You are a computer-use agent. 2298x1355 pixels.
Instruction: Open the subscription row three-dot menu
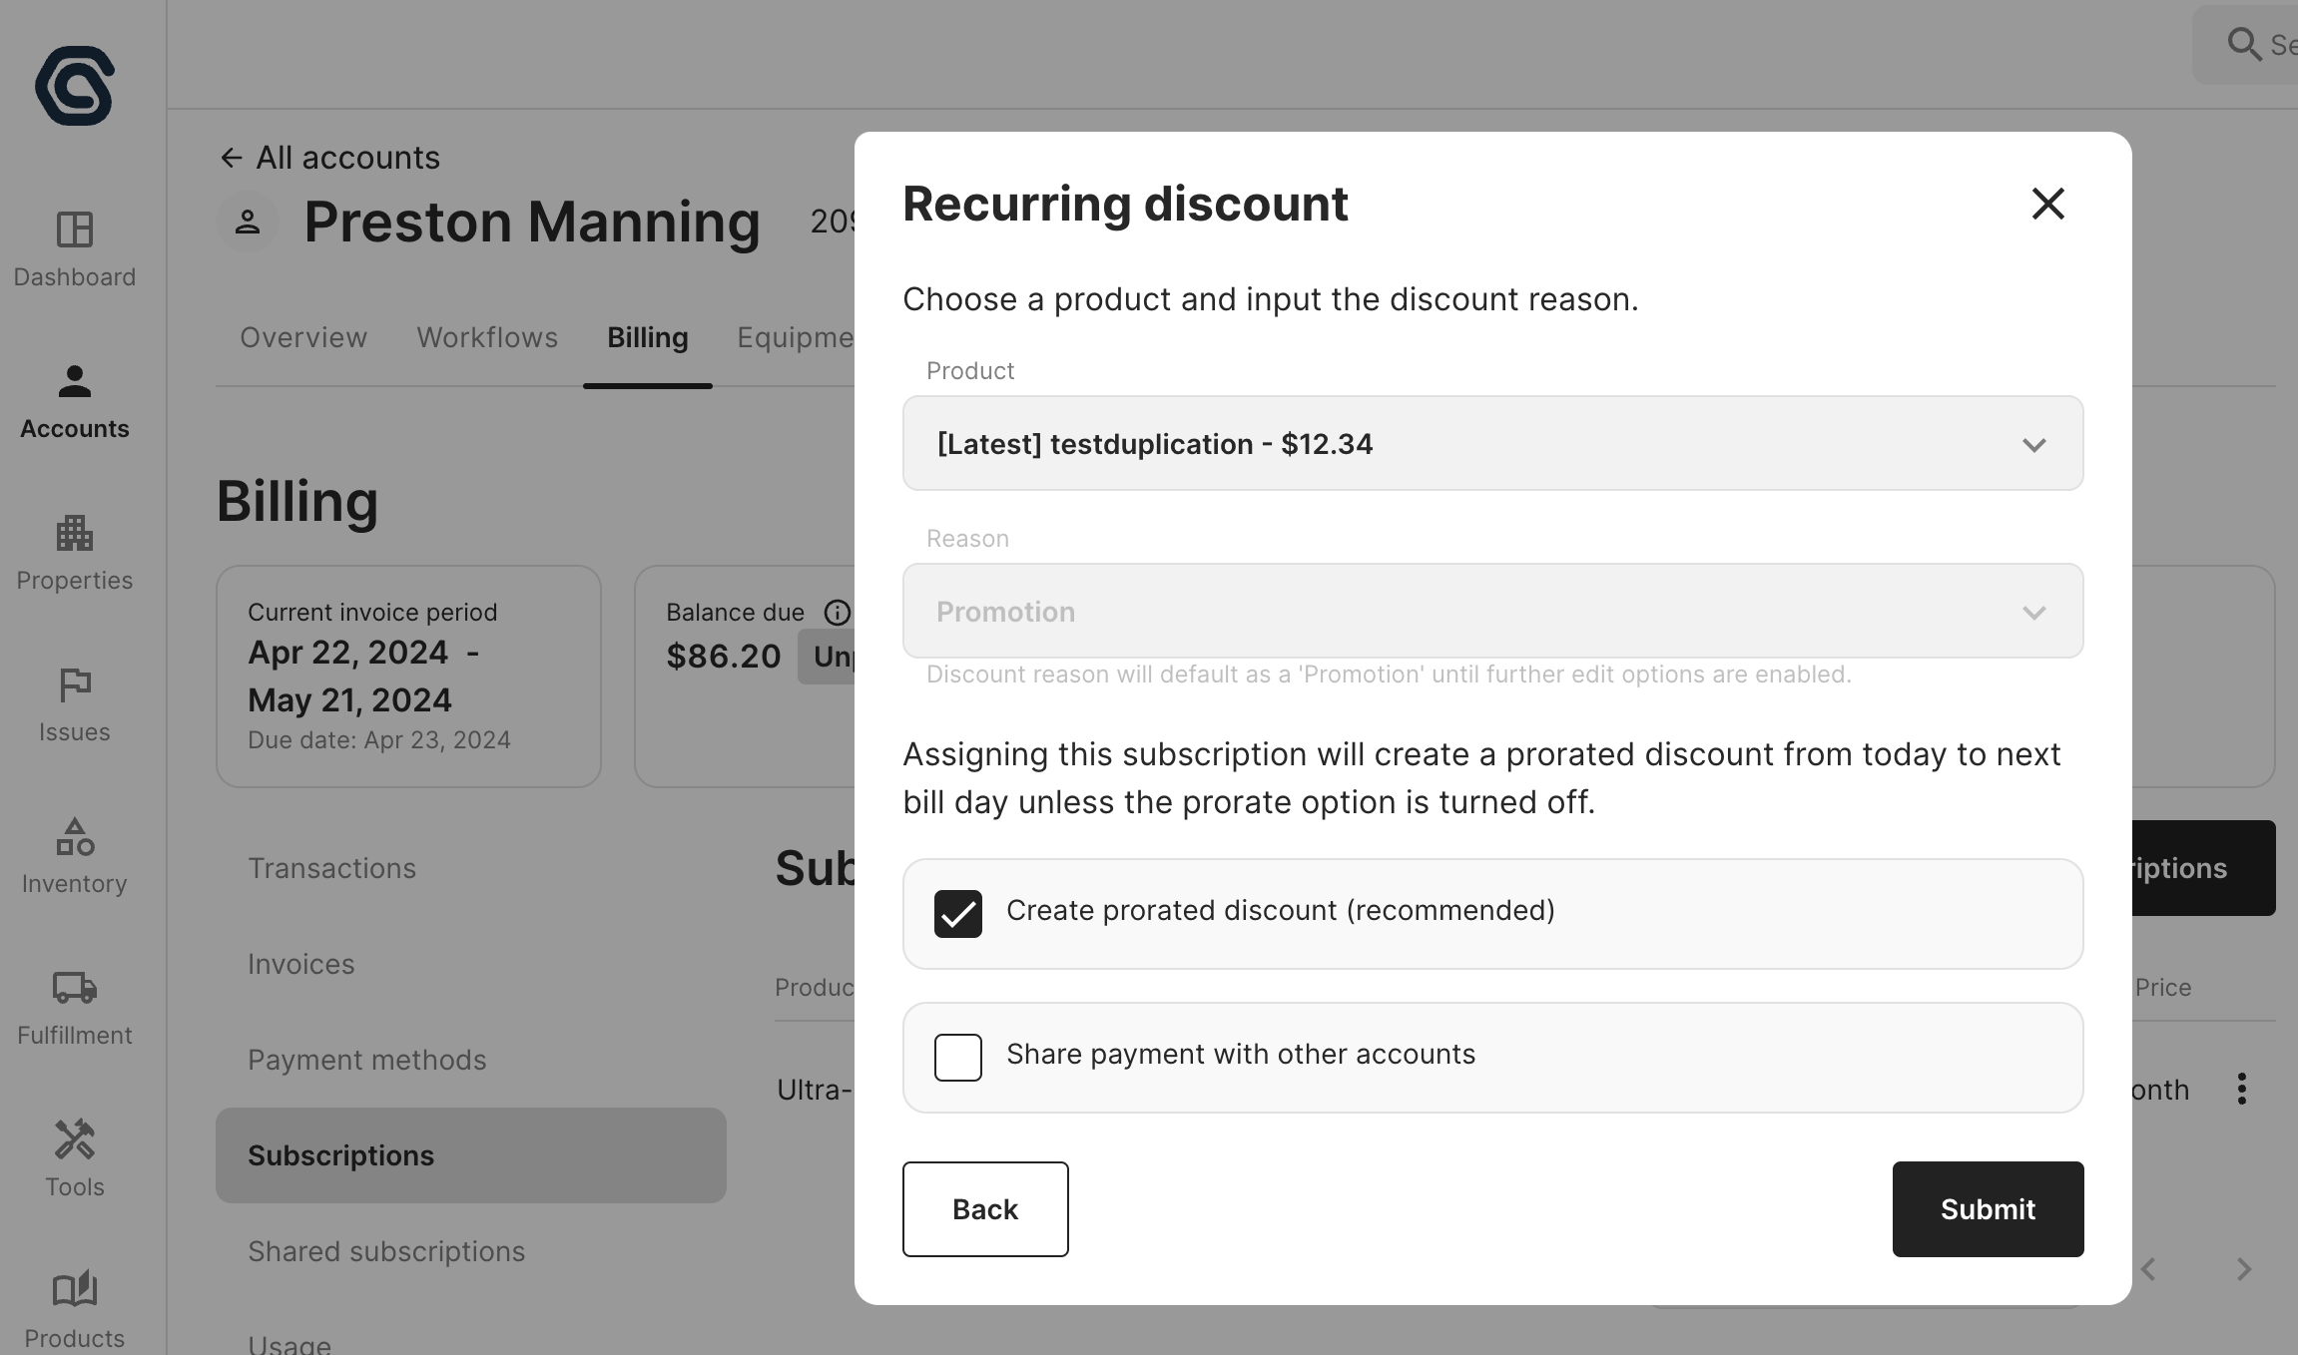(2241, 1089)
